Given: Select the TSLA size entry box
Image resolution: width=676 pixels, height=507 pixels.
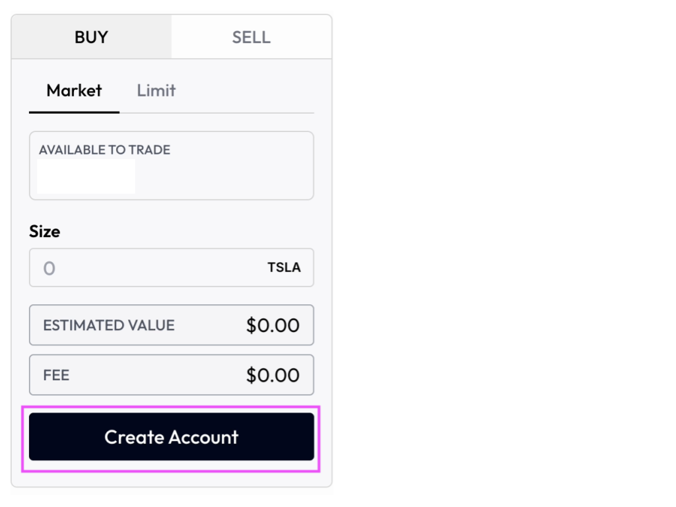Looking at the screenshot, I should [171, 267].
